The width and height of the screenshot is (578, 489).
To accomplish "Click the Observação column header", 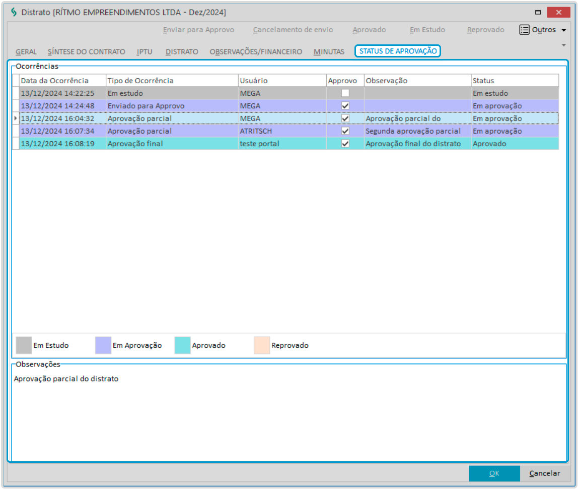I will click(x=418, y=81).
